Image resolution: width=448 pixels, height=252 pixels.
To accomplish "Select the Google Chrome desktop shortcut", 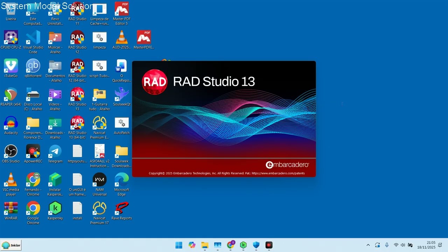I will tap(33, 212).
